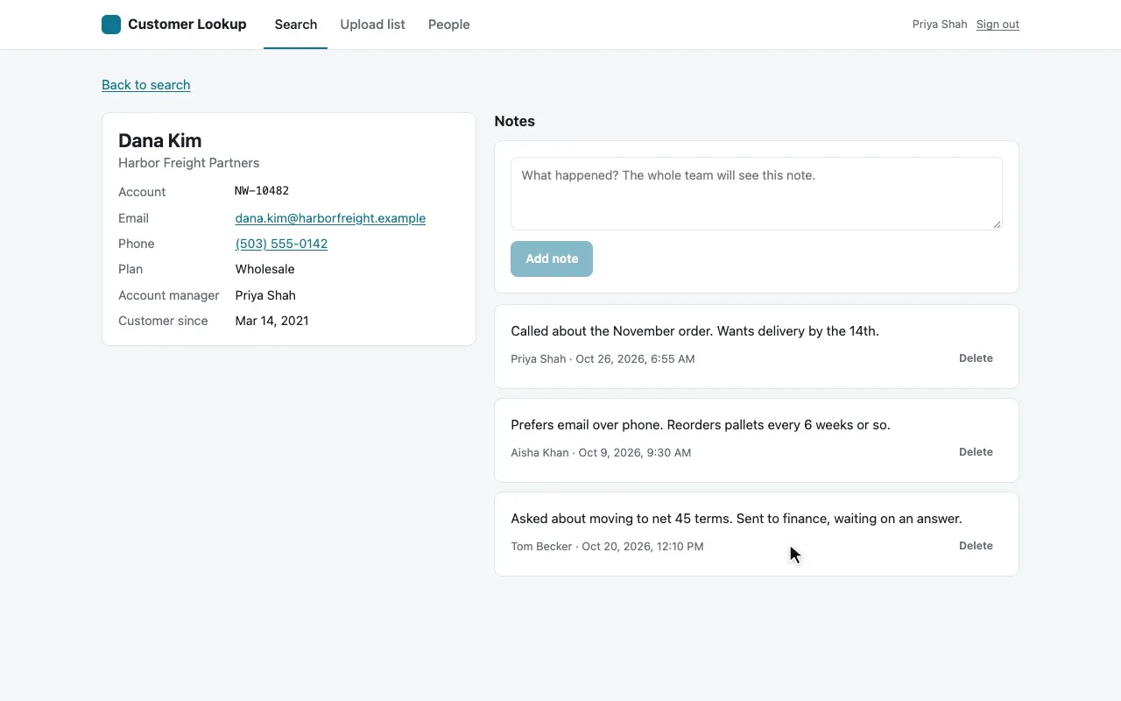1121x701 pixels.
Task: Click the Harbor Freight Partners company name
Action: pos(189,163)
